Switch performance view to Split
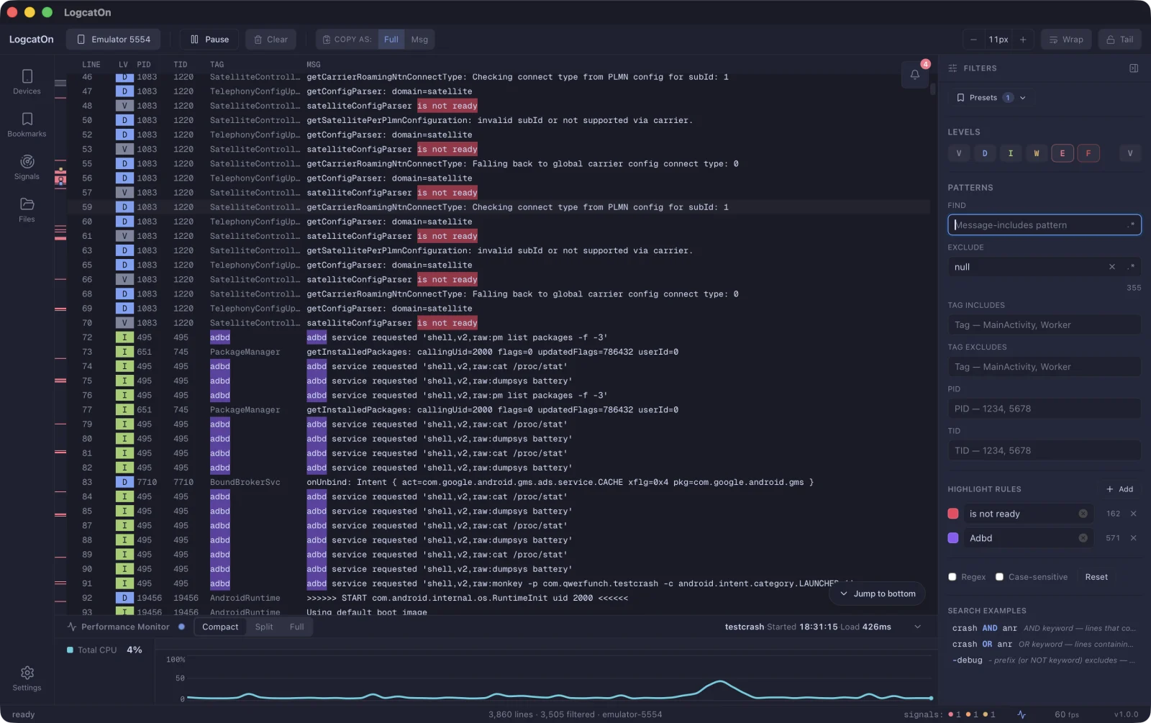This screenshot has height=723, width=1151. tap(264, 627)
